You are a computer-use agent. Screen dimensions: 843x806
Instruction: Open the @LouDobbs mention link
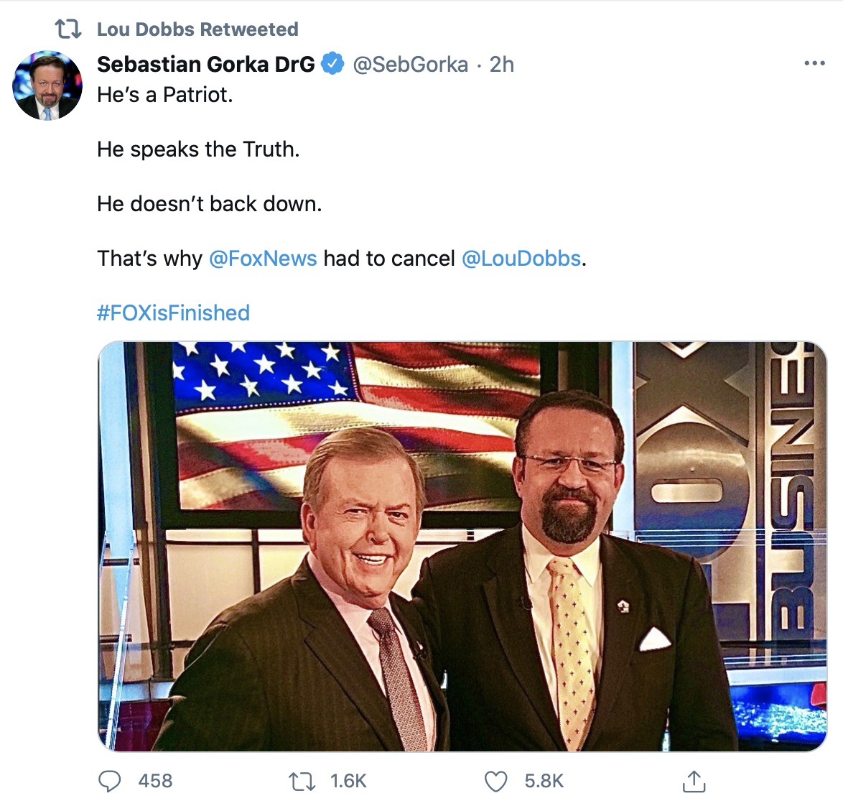pyautogui.click(x=521, y=259)
